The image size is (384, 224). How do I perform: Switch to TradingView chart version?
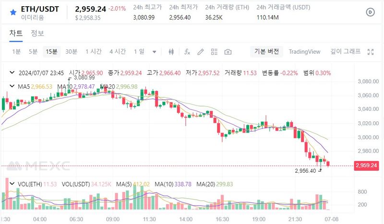click(x=304, y=52)
